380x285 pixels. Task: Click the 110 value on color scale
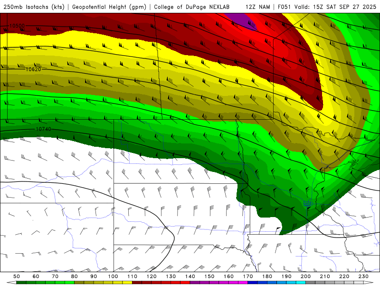(133, 276)
